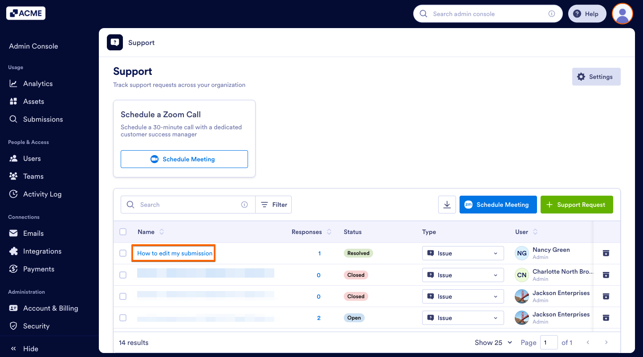Go to the previous page arrow
This screenshot has width=643, height=357.
[588, 342]
